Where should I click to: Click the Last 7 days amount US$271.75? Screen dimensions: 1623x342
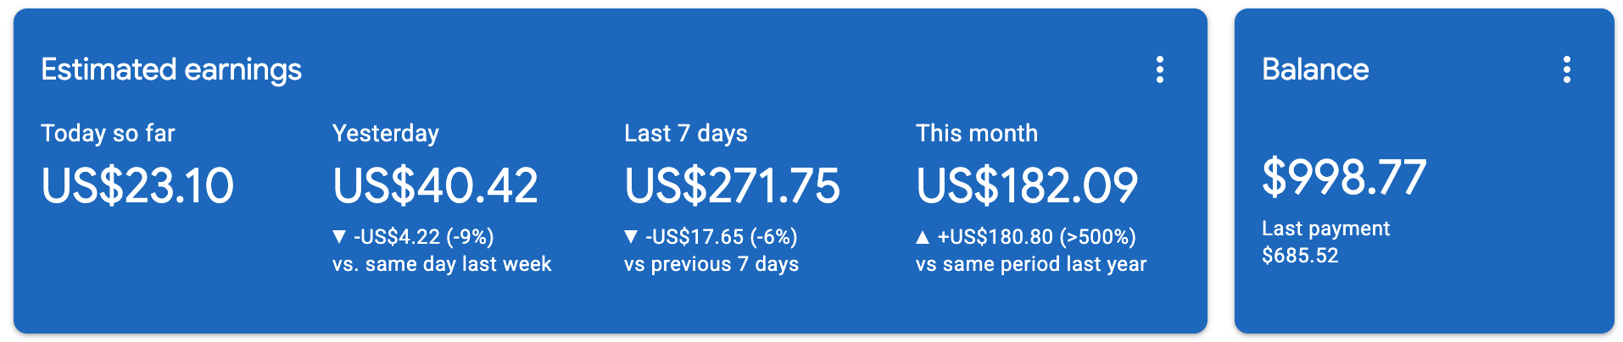[x=732, y=185]
